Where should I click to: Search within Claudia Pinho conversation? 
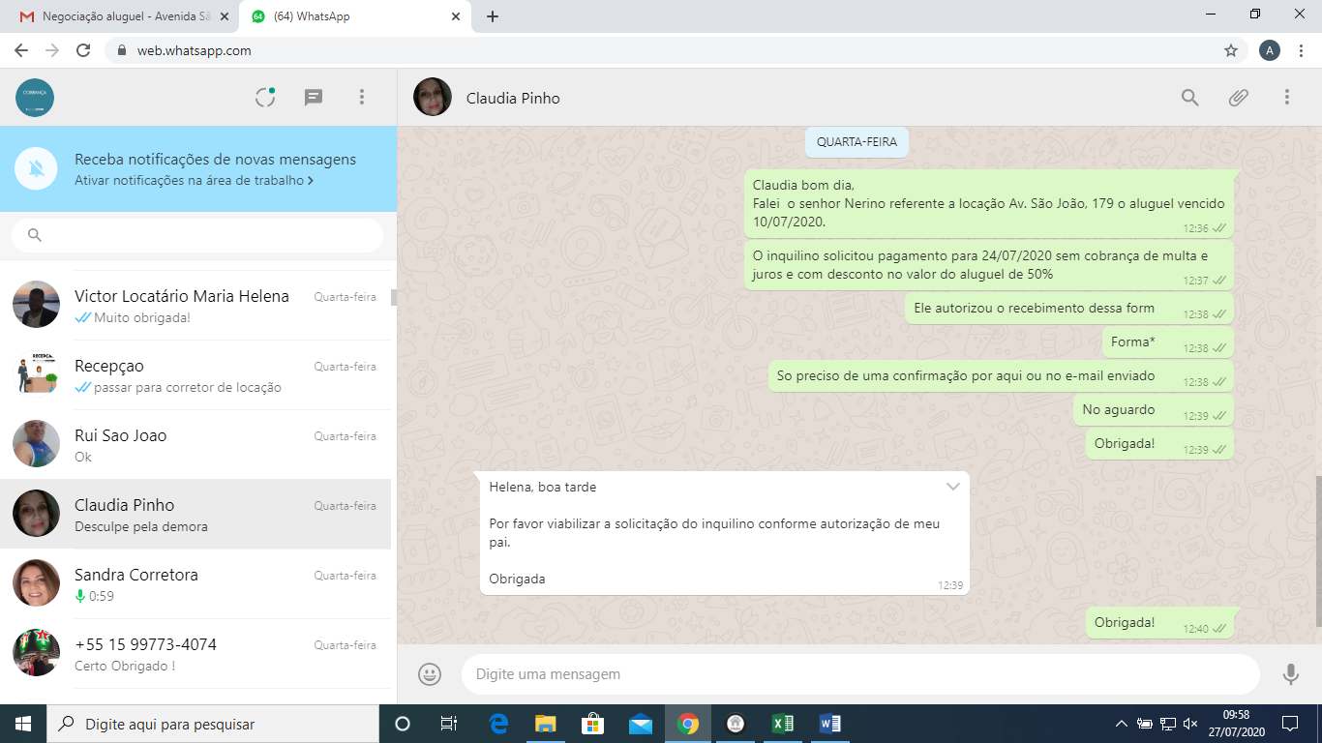[1189, 97]
